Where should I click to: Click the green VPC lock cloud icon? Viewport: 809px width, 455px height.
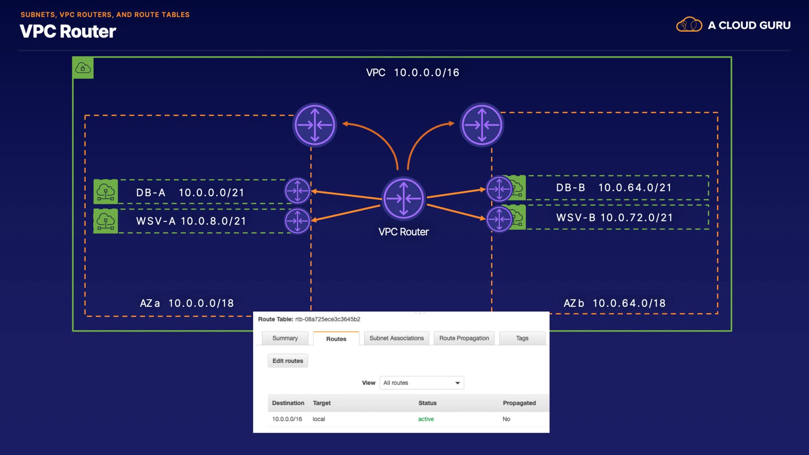tap(83, 68)
